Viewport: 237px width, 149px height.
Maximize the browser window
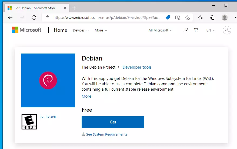(226, 5)
